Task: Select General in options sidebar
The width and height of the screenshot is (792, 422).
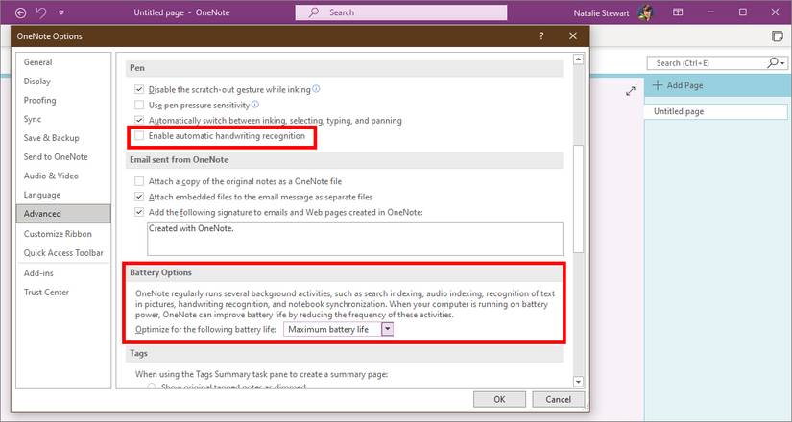Action: point(63,62)
